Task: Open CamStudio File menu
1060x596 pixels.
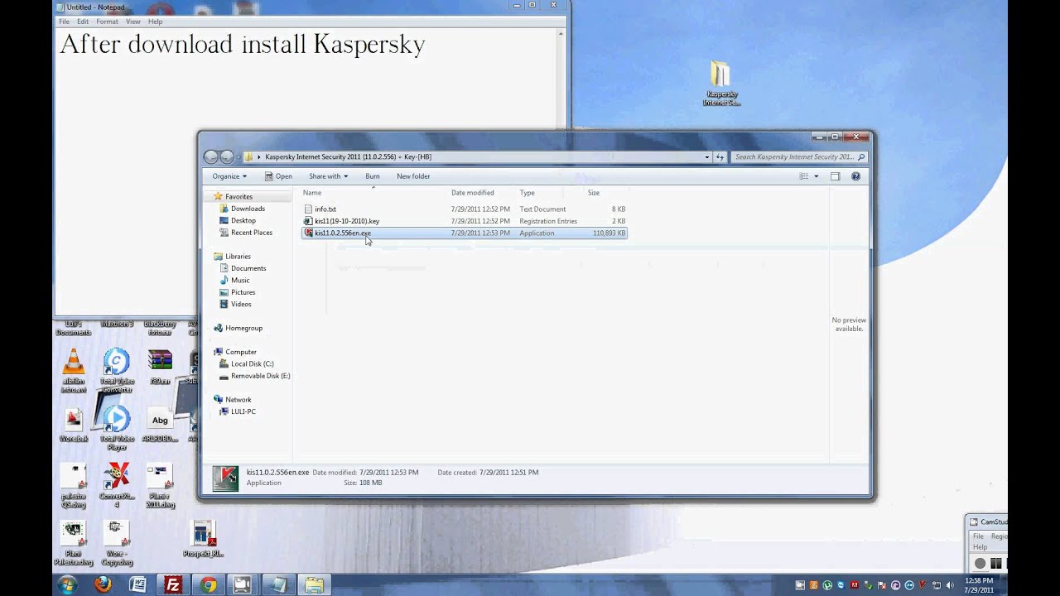Action: click(x=978, y=536)
